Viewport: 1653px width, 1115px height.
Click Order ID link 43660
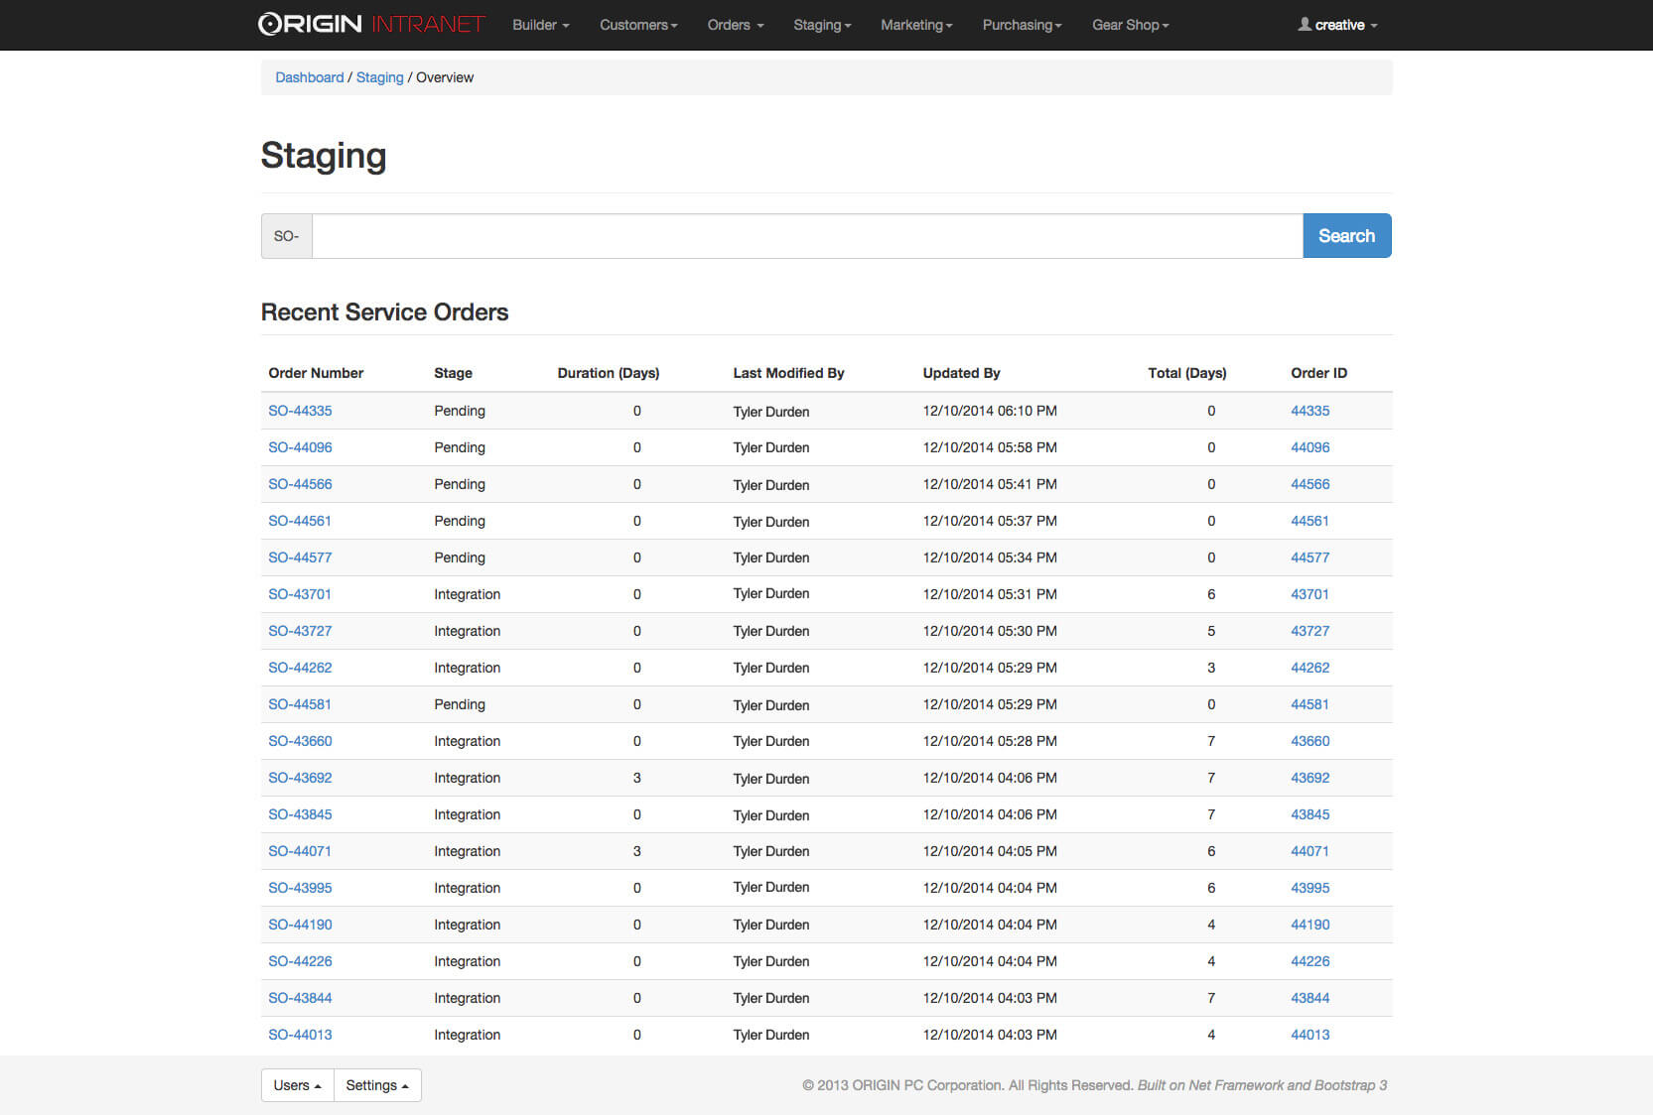(x=1309, y=741)
